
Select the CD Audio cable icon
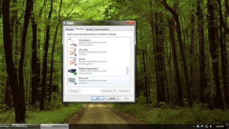pyautogui.click(x=73, y=52)
